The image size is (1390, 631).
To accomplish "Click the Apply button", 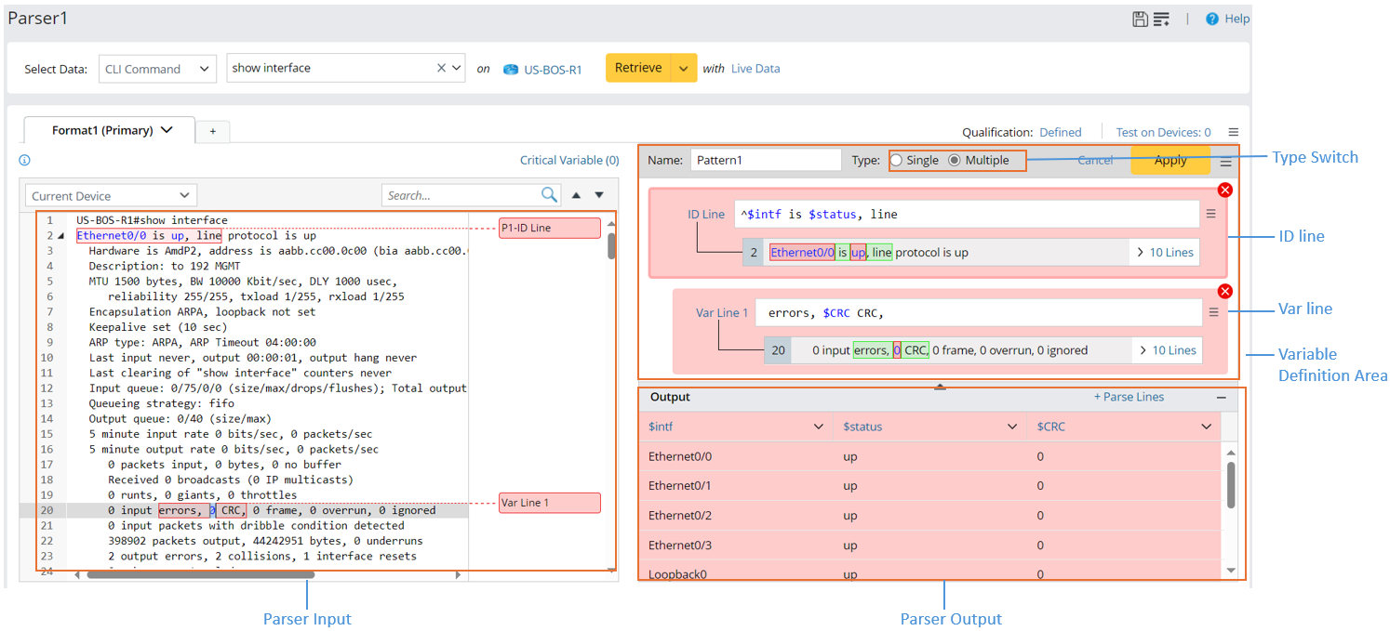I will (x=1169, y=160).
